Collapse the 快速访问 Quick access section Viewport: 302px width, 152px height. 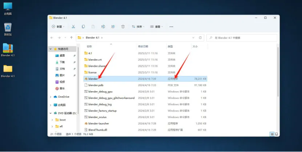tap(51, 49)
